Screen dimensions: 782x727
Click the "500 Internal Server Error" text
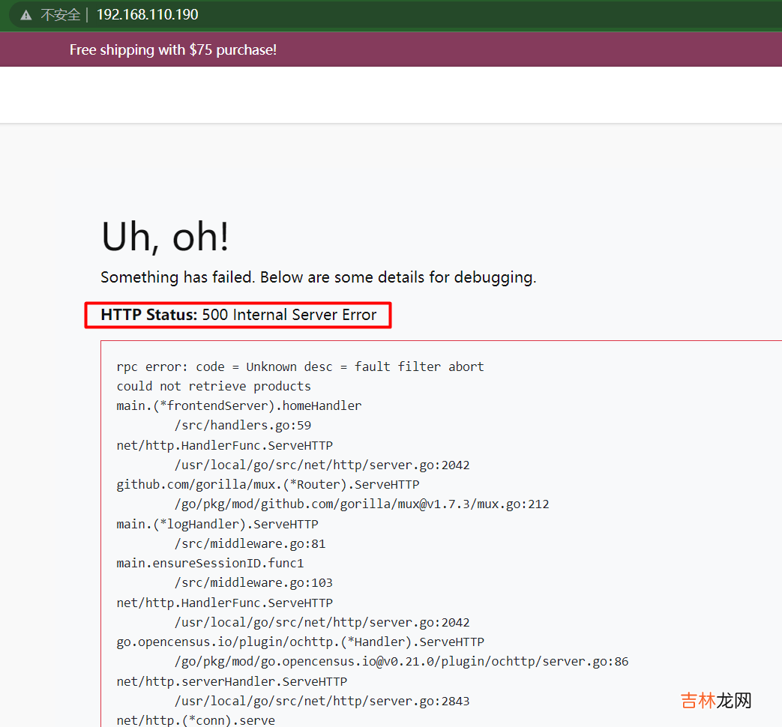coord(289,315)
